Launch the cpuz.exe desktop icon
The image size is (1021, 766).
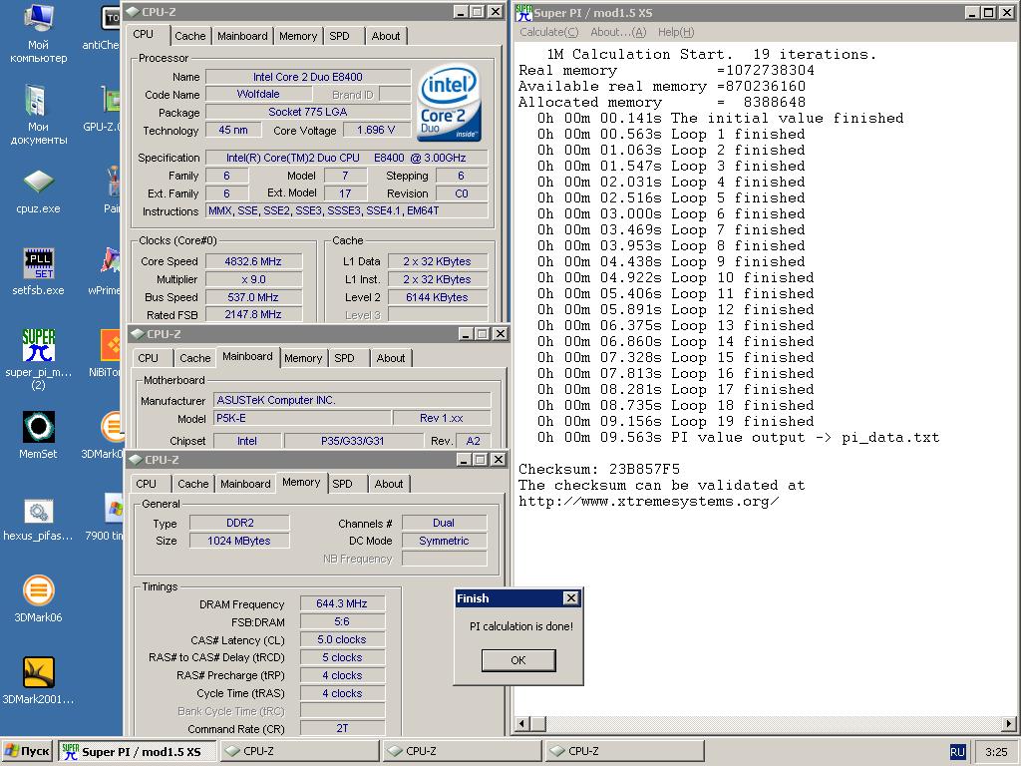pos(39,192)
